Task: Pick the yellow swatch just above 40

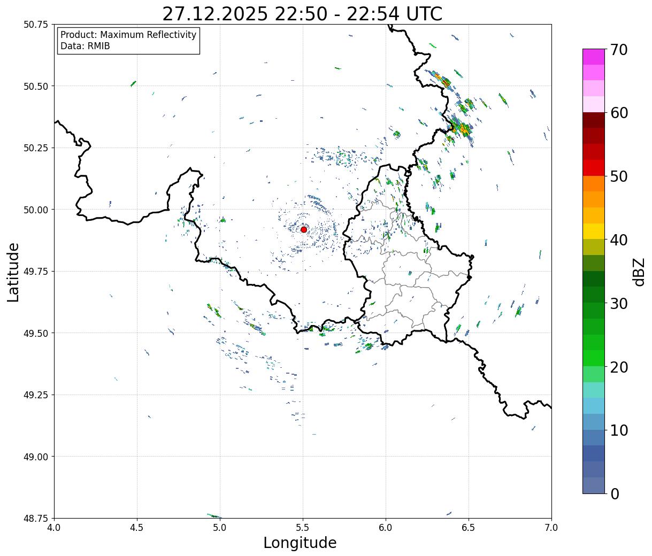Action: pos(593,231)
